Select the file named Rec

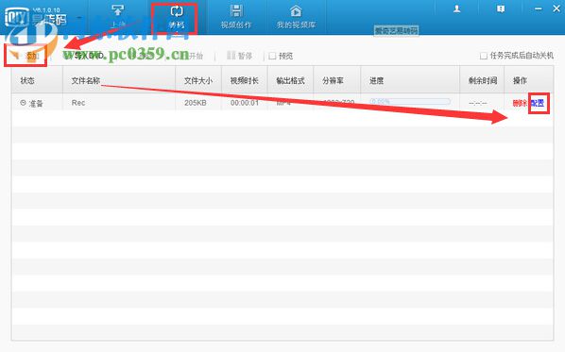(78, 103)
